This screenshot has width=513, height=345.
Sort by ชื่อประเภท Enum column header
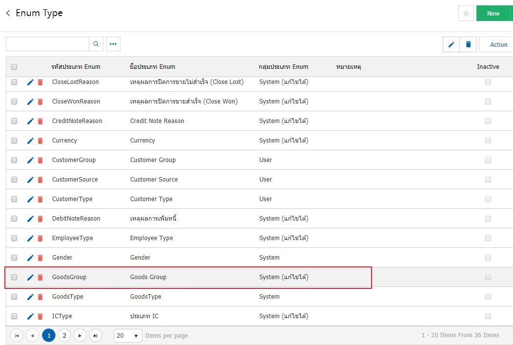152,67
